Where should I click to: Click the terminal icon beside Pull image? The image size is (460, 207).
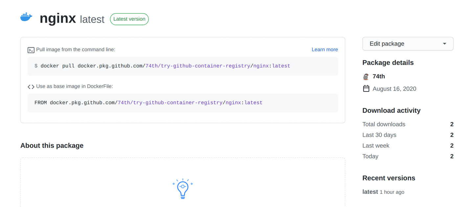click(x=31, y=50)
